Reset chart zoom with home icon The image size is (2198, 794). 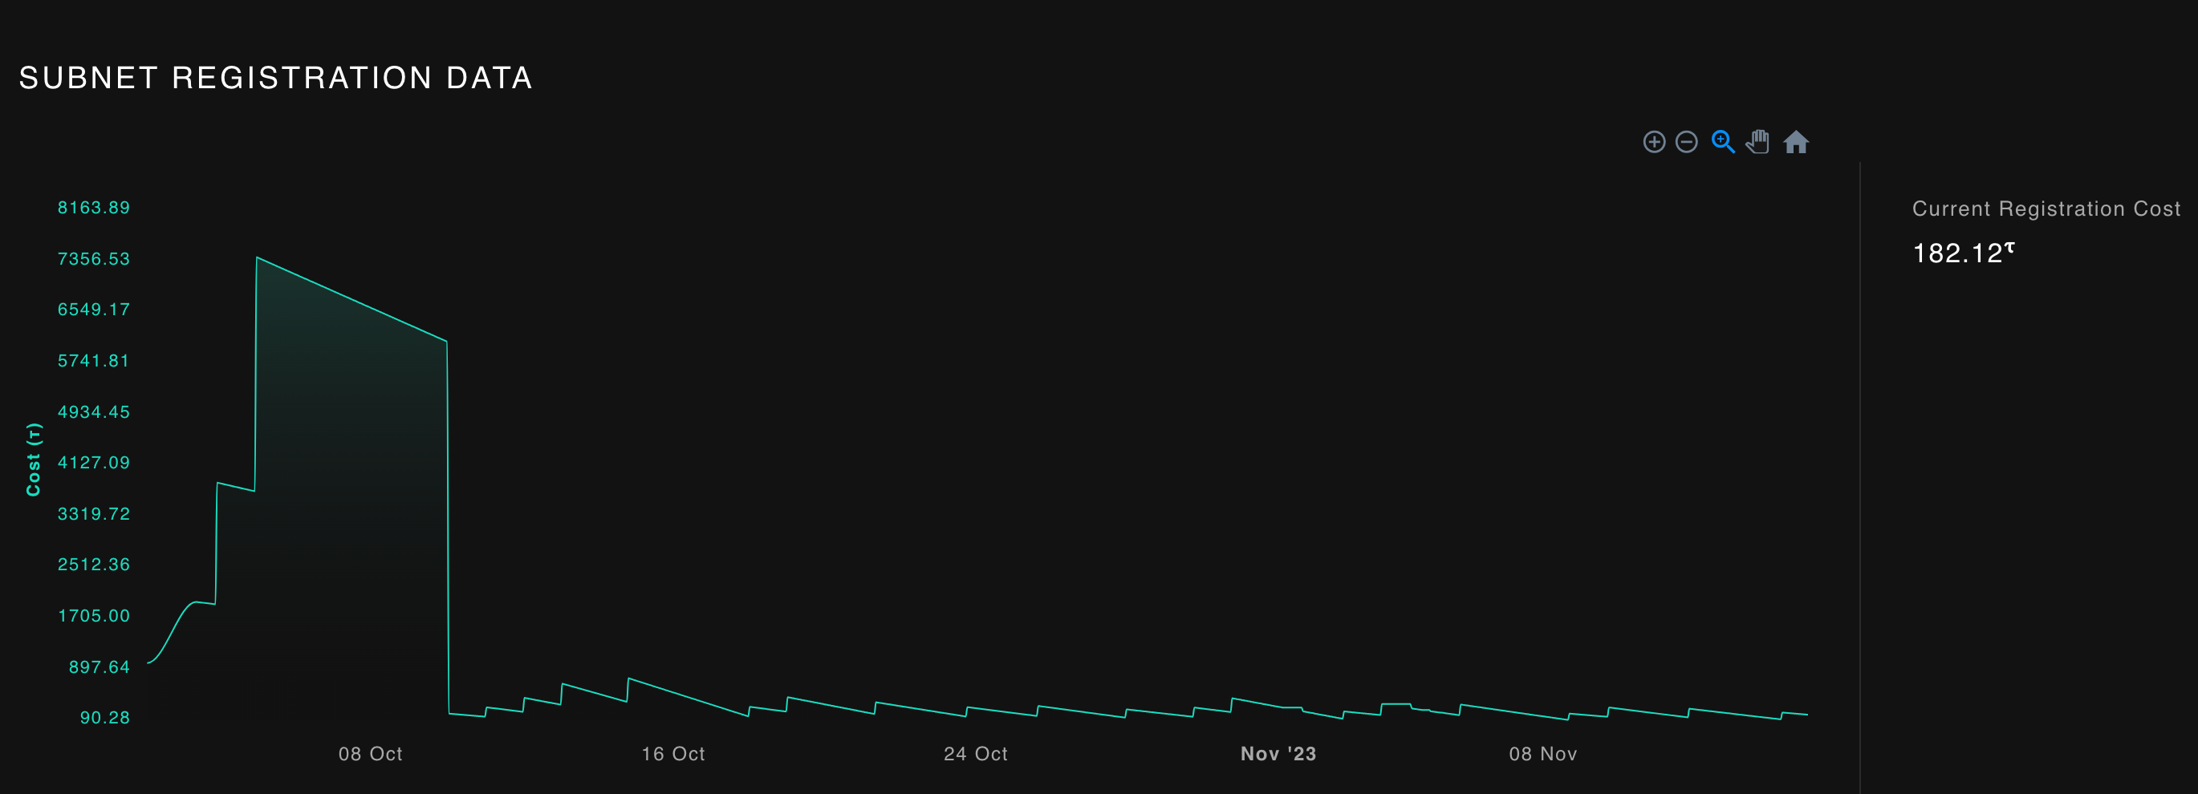[1796, 142]
